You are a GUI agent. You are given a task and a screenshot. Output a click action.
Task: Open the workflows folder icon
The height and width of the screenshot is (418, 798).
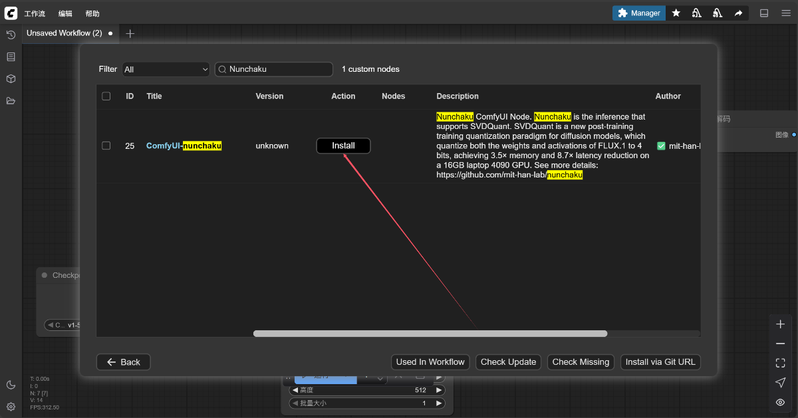tap(11, 101)
